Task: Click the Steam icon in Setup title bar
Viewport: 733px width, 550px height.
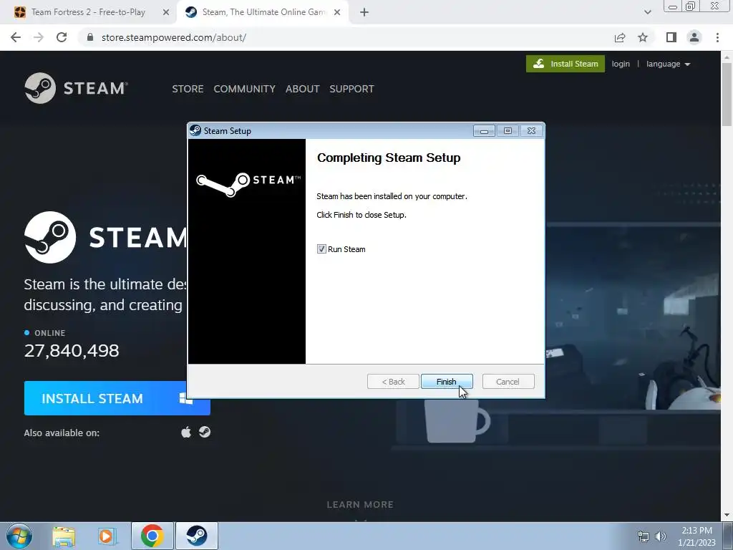Action: tap(195, 130)
